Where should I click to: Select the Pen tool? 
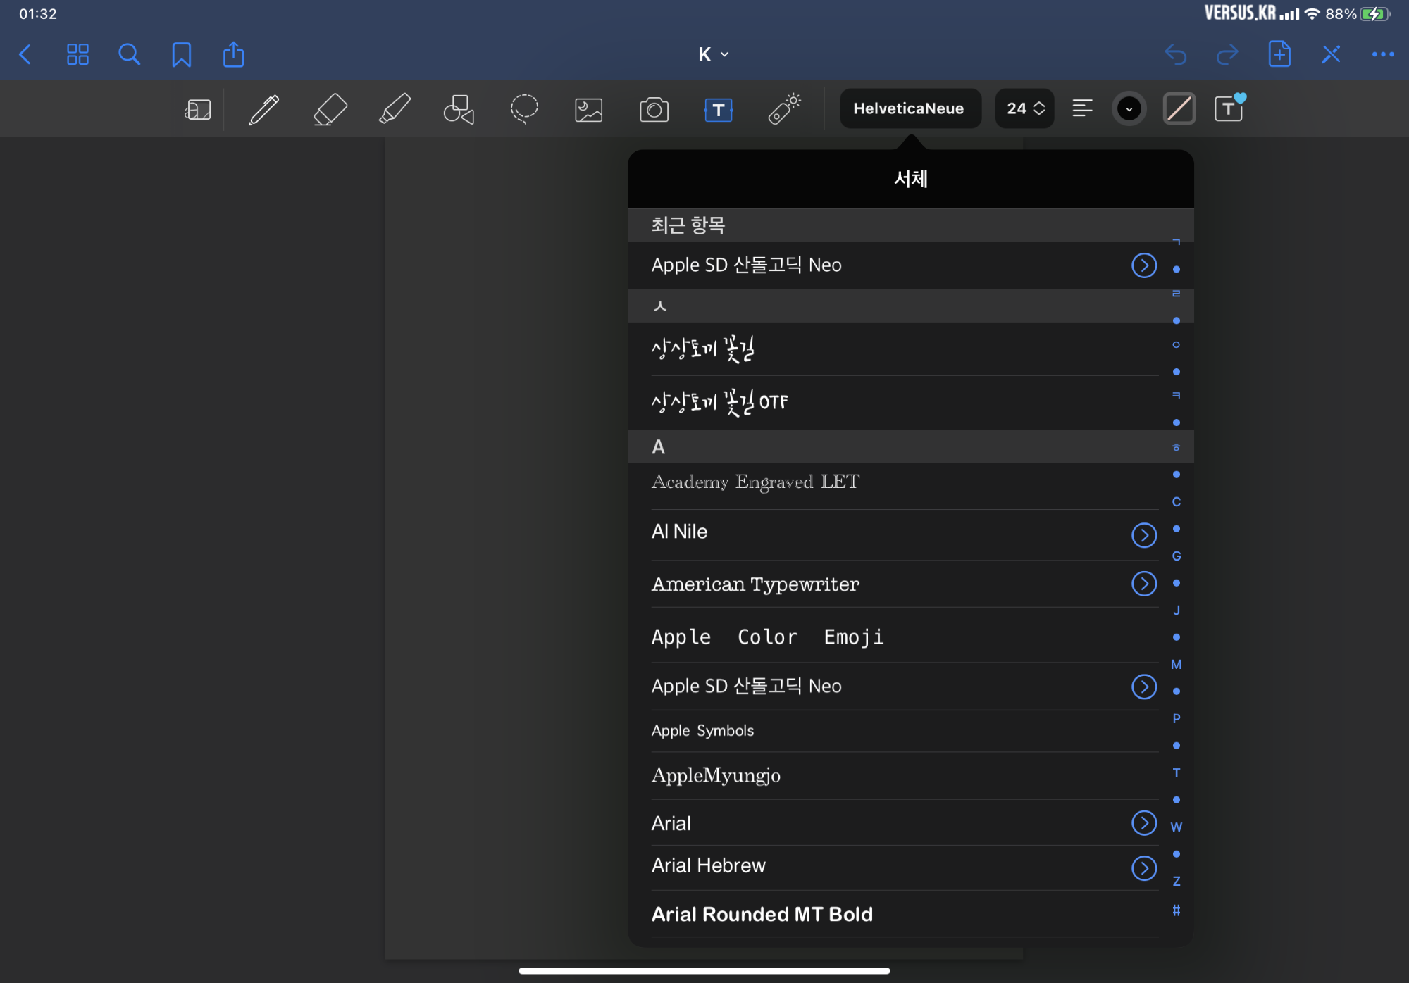pyautogui.click(x=264, y=109)
